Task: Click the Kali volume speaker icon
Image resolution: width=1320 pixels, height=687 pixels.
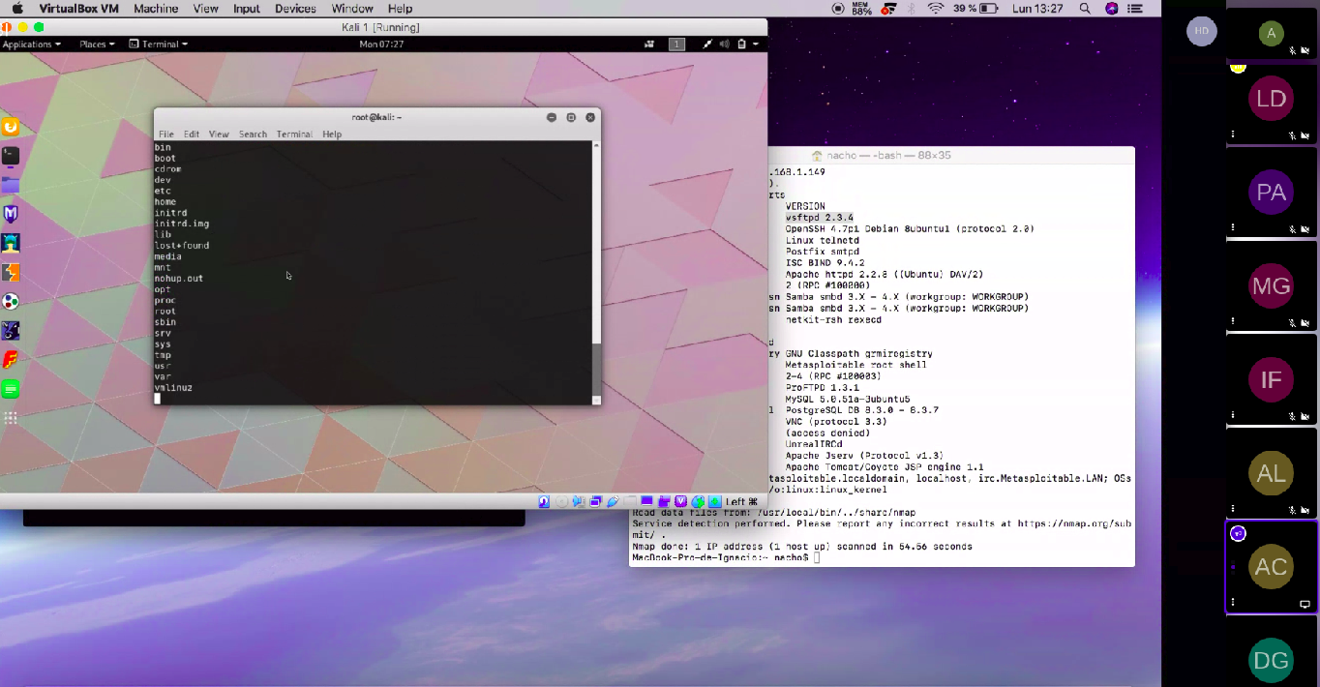Action: click(724, 45)
